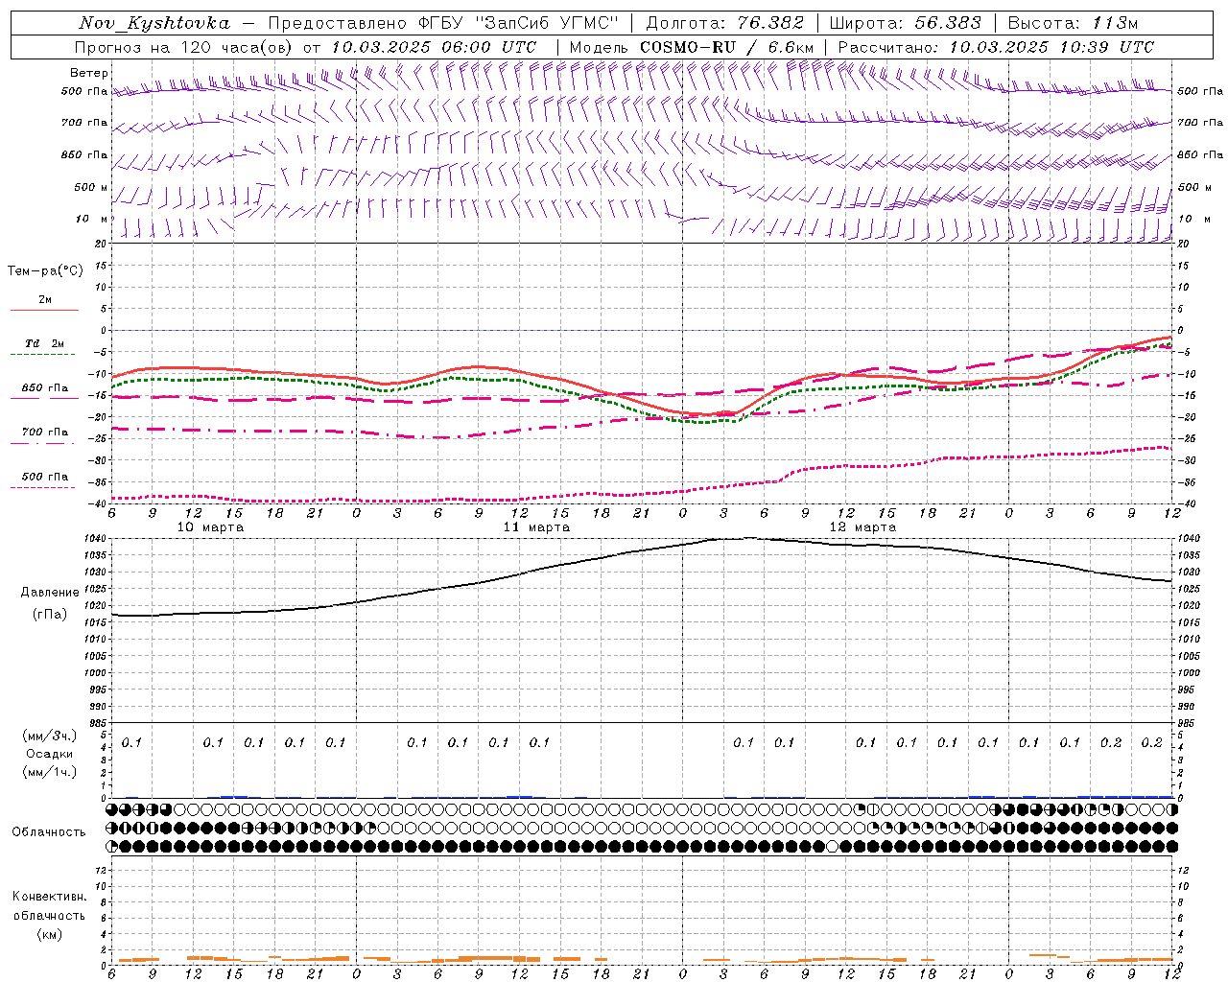Click the Конвективн. label of convective cloud panel
The height and width of the screenshot is (982, 1228).
click(x=49, y=897)
